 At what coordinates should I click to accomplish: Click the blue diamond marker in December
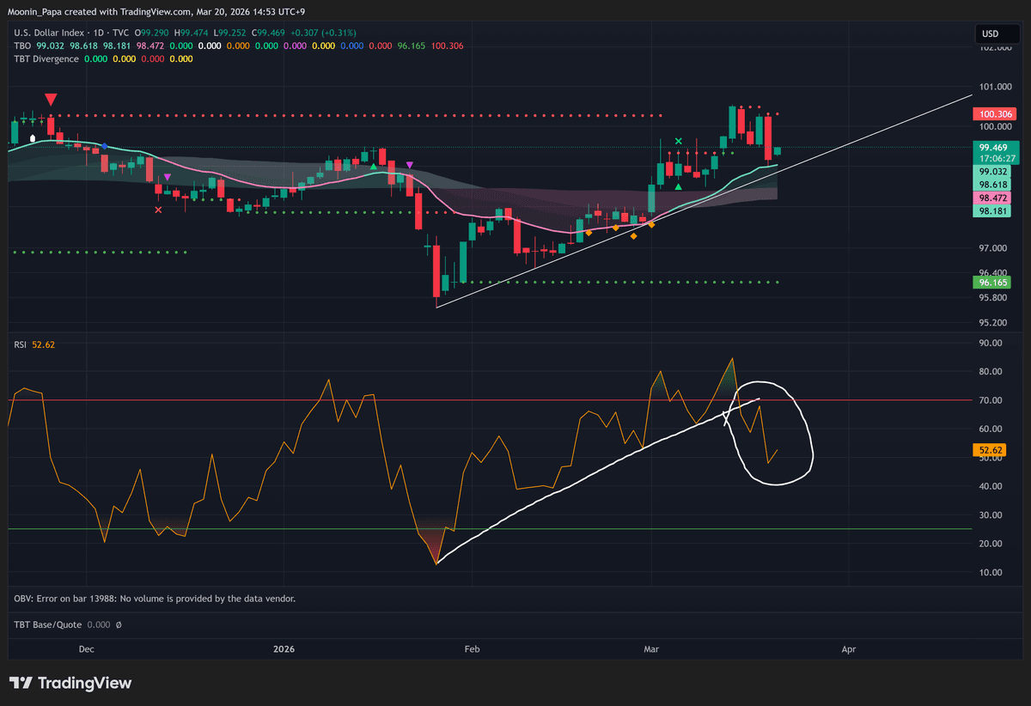tap(104, 147)
